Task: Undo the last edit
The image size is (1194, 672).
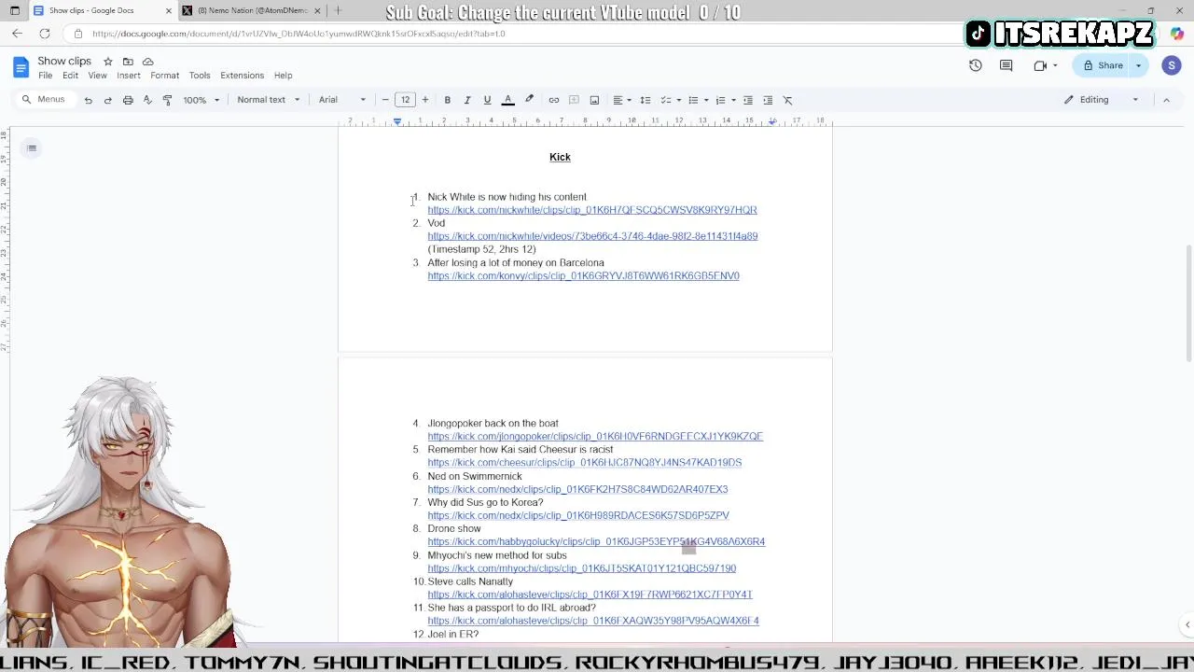Action: pos(88,100)
